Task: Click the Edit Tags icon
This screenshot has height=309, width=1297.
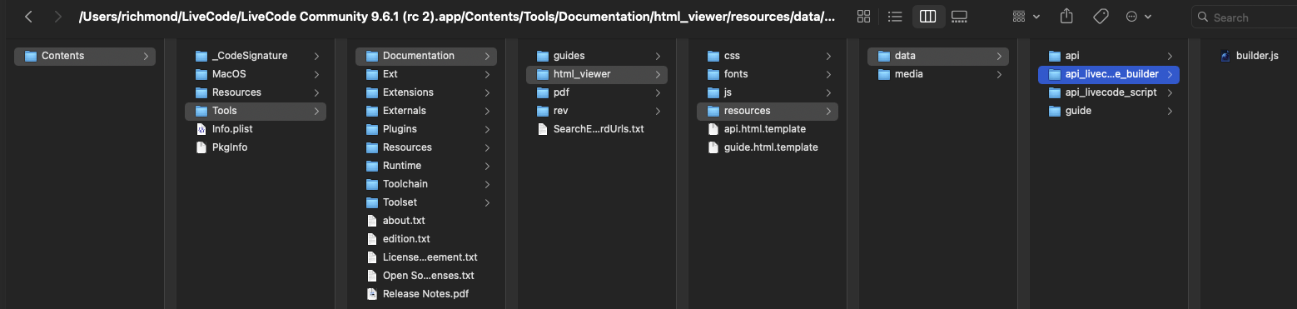Action: click(1100, 17)
